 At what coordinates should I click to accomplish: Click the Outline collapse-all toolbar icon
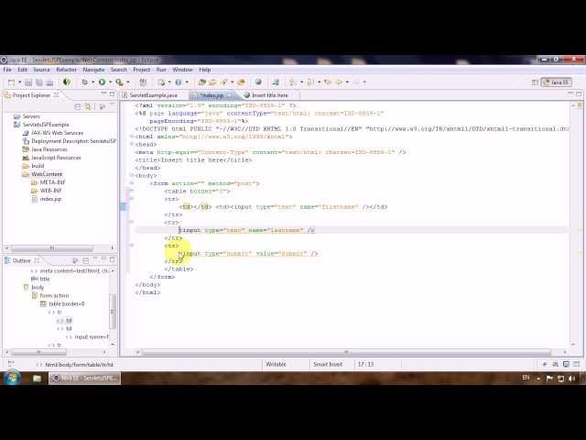(85, 260)
